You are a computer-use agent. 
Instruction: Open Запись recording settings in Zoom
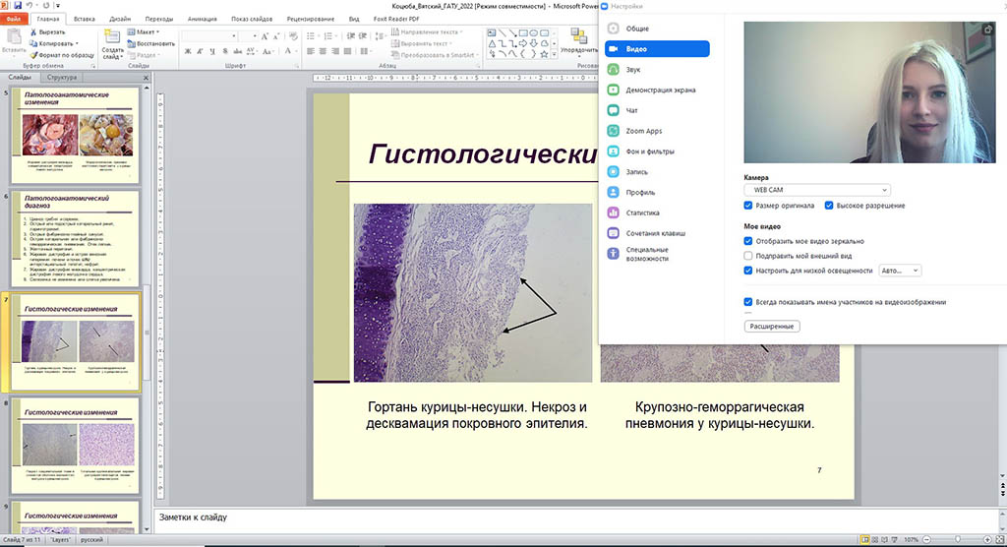click(656, 172)
